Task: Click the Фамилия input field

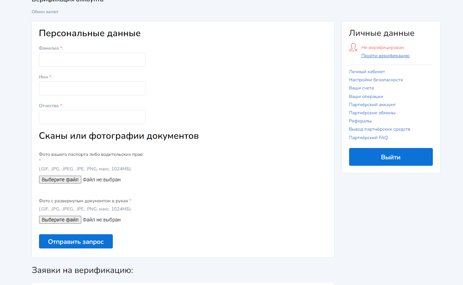Action: point(92,60)
